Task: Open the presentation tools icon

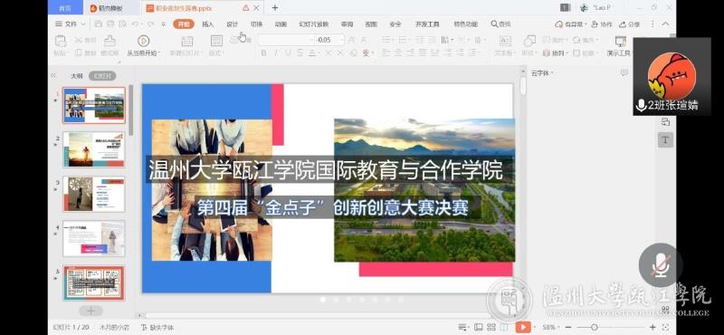Action: 620,41
